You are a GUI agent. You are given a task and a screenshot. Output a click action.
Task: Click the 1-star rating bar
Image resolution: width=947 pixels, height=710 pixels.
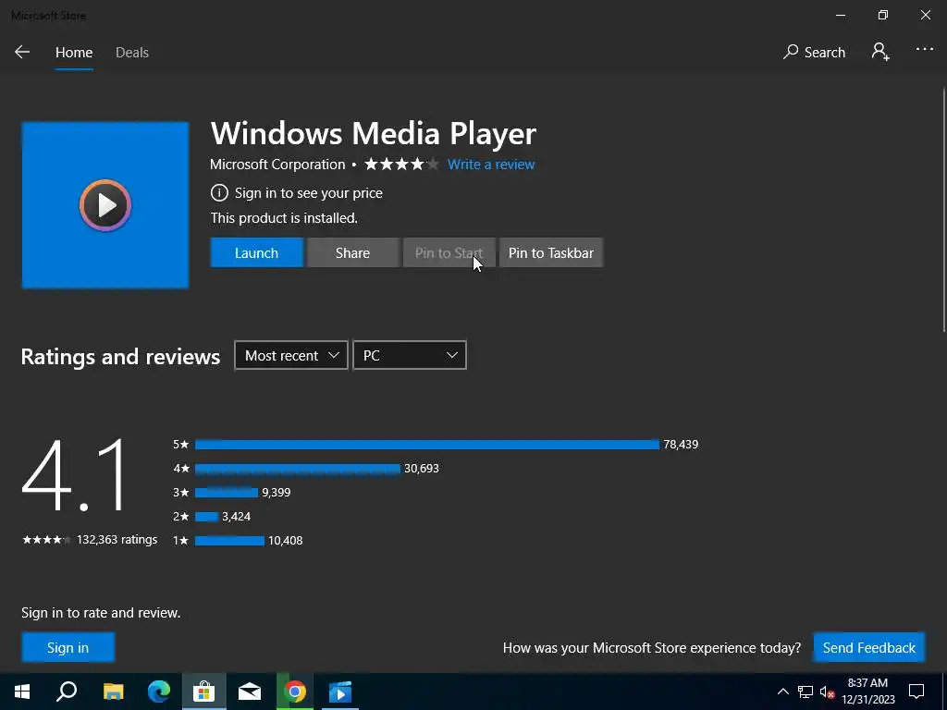[229, 541]
